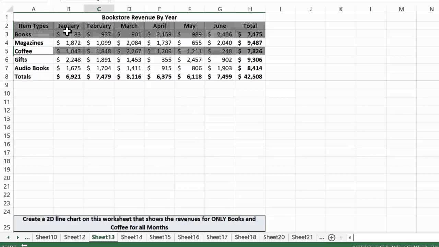Image resolution: width=439 pixels, height=247 pixels.
Task: Select row 25 header
Action: (7, 224)
